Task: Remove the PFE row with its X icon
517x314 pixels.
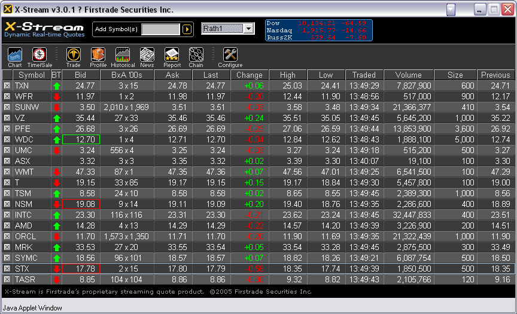Action: 7,129
